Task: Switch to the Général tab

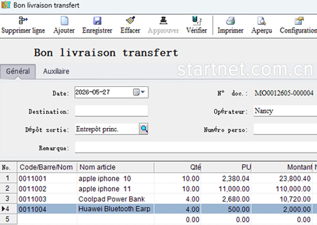Action: [18, 72]
